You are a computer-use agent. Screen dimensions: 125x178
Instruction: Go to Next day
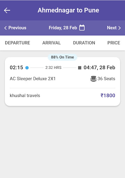click(x=114, y=28)
